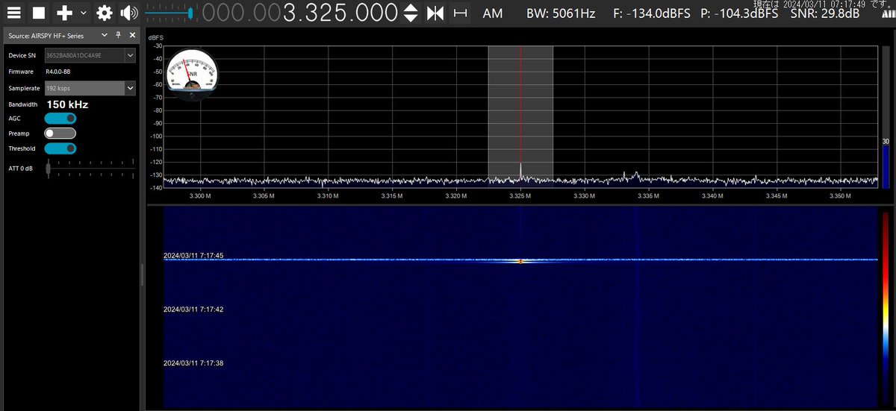
Task: Mute audio using the speaker icon
Action: point(129,13)
